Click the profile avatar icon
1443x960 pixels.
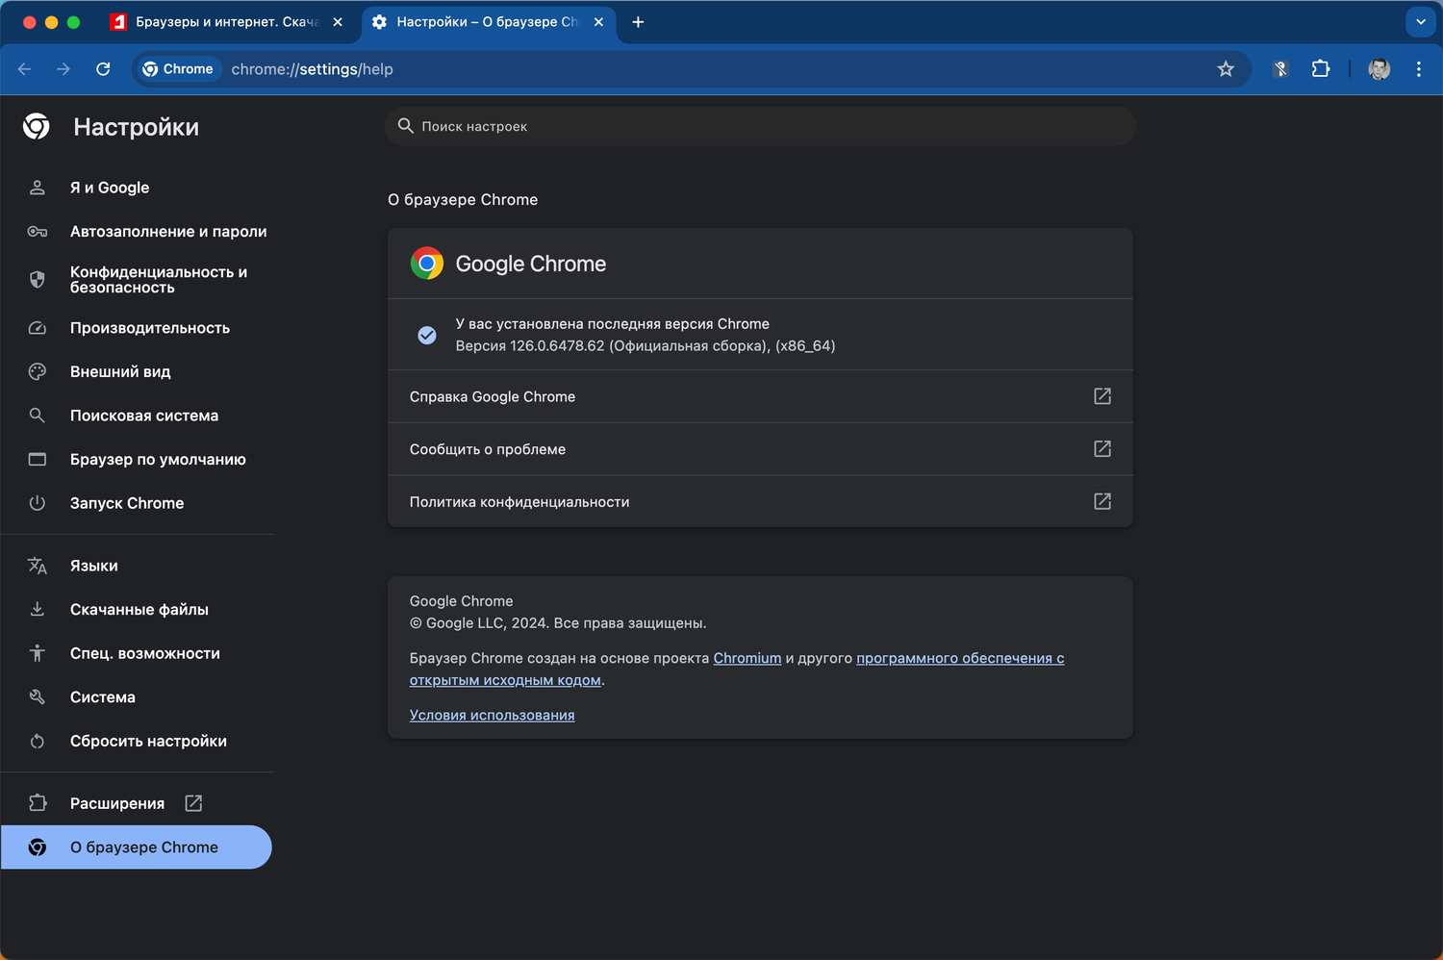(1379, 69)
